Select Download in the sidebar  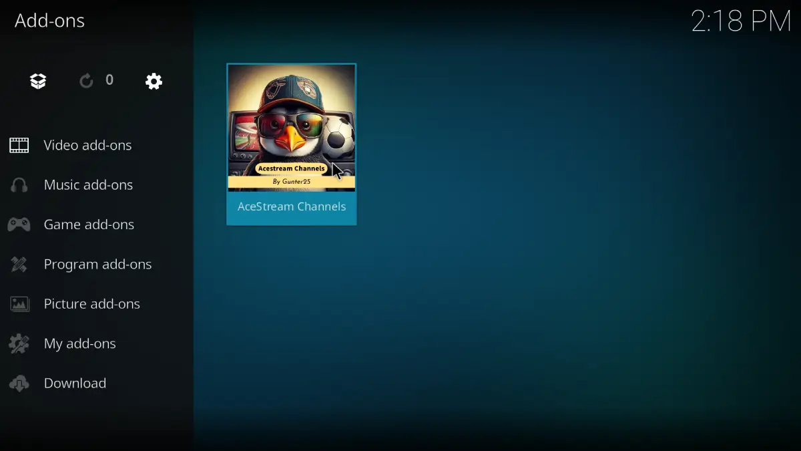(75, 384)
